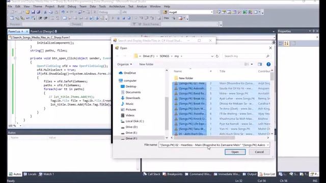Toggle the auto-hide pin on the Properties panel

pyautogui.click(x=314, y=31)
